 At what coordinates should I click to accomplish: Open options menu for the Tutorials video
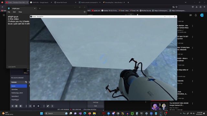[x=192, y=81]
